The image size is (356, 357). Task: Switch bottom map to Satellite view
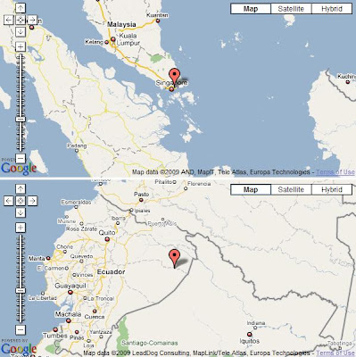pos(291,189)
